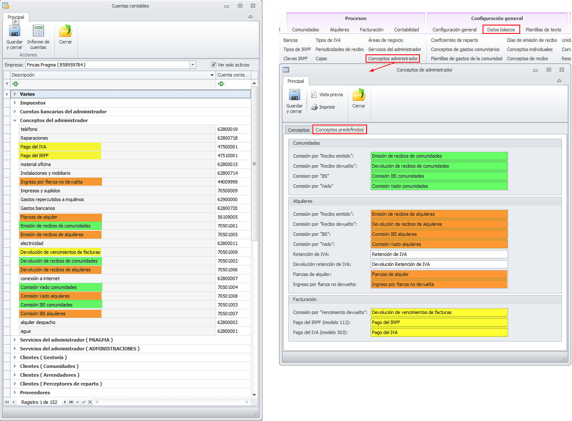Open the Datos básicos menu tab
This screenshot has width=572, height=421.
(501, 30)
